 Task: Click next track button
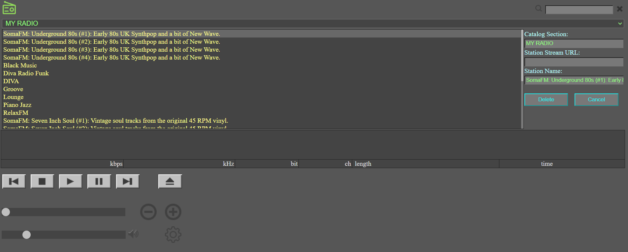point(128,181)
